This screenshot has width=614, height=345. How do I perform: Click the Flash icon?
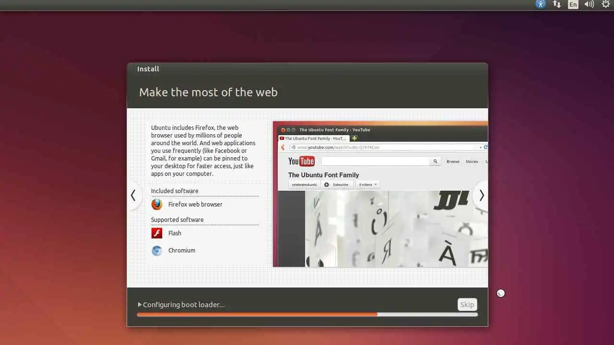coord(157,233)
